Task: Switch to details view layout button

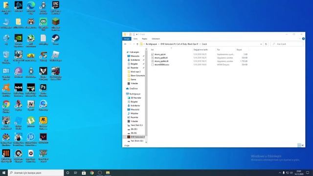Action: (299, 145)
